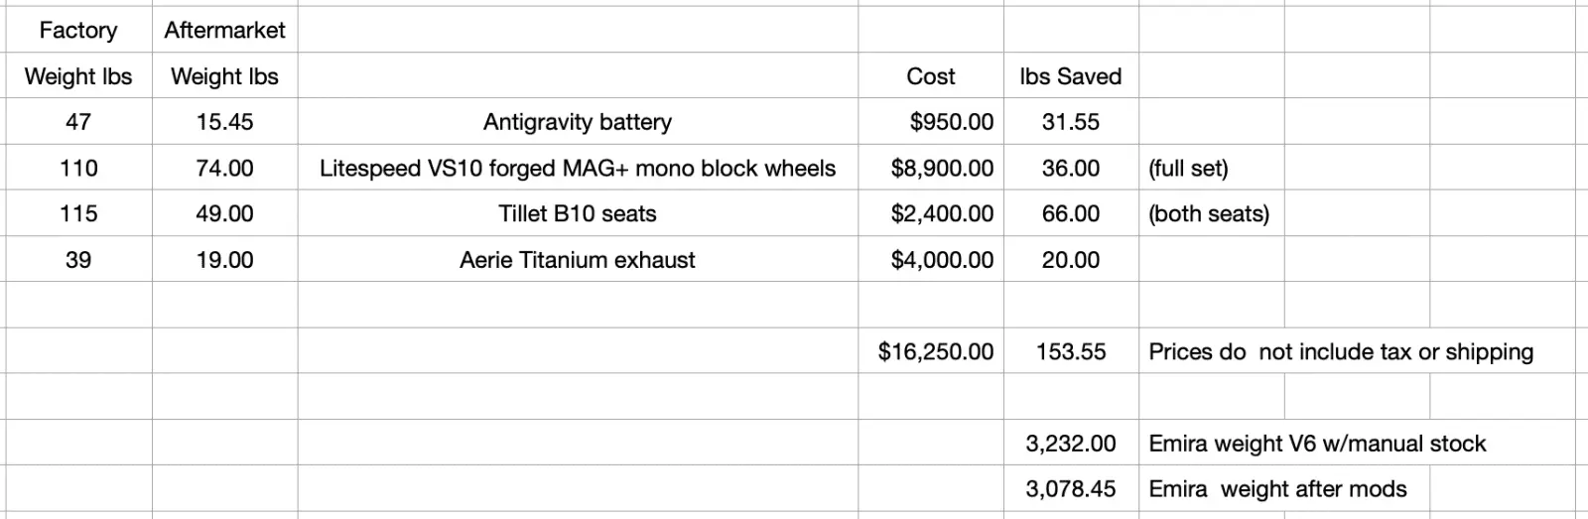Image resolution: width=1588 pixels, height=519 pixels.
Task: Select the Cost column header cell
Action: pyautogui.click(x=930, y=76)
